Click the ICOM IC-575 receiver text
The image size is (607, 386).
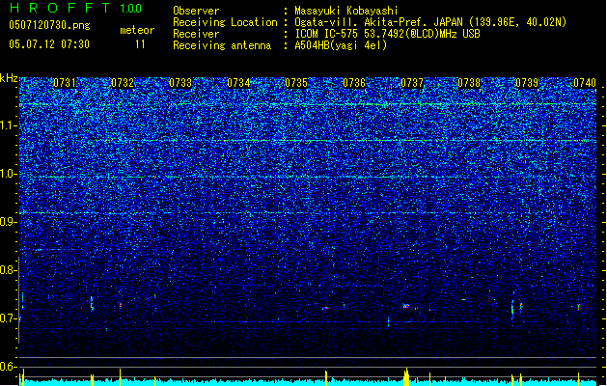[x=387, y=34]
